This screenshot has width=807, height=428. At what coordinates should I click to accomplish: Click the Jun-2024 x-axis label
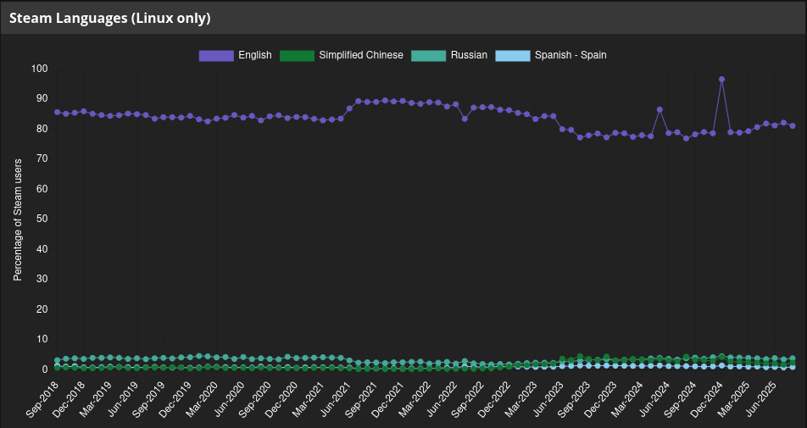pos(654,400)
